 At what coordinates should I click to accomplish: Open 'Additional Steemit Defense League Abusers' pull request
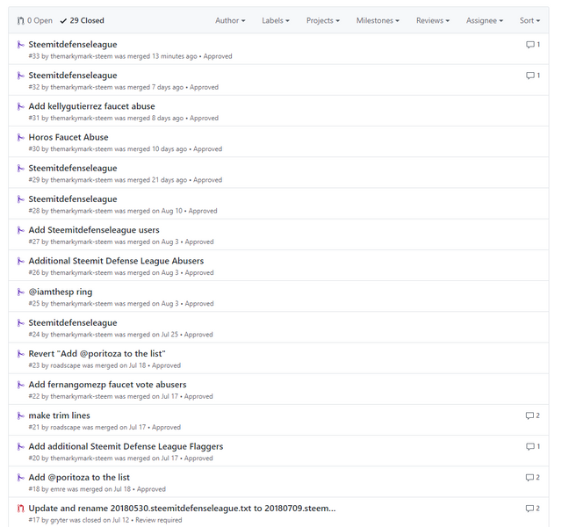[116, 261]
